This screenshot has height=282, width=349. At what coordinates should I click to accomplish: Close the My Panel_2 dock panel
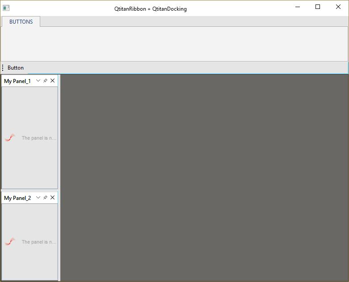[52, 197]
